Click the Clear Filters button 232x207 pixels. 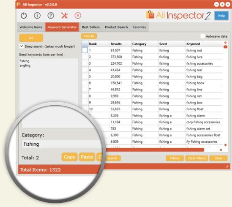(197, 158)
